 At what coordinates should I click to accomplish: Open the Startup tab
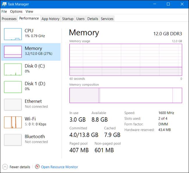(68, 19)
